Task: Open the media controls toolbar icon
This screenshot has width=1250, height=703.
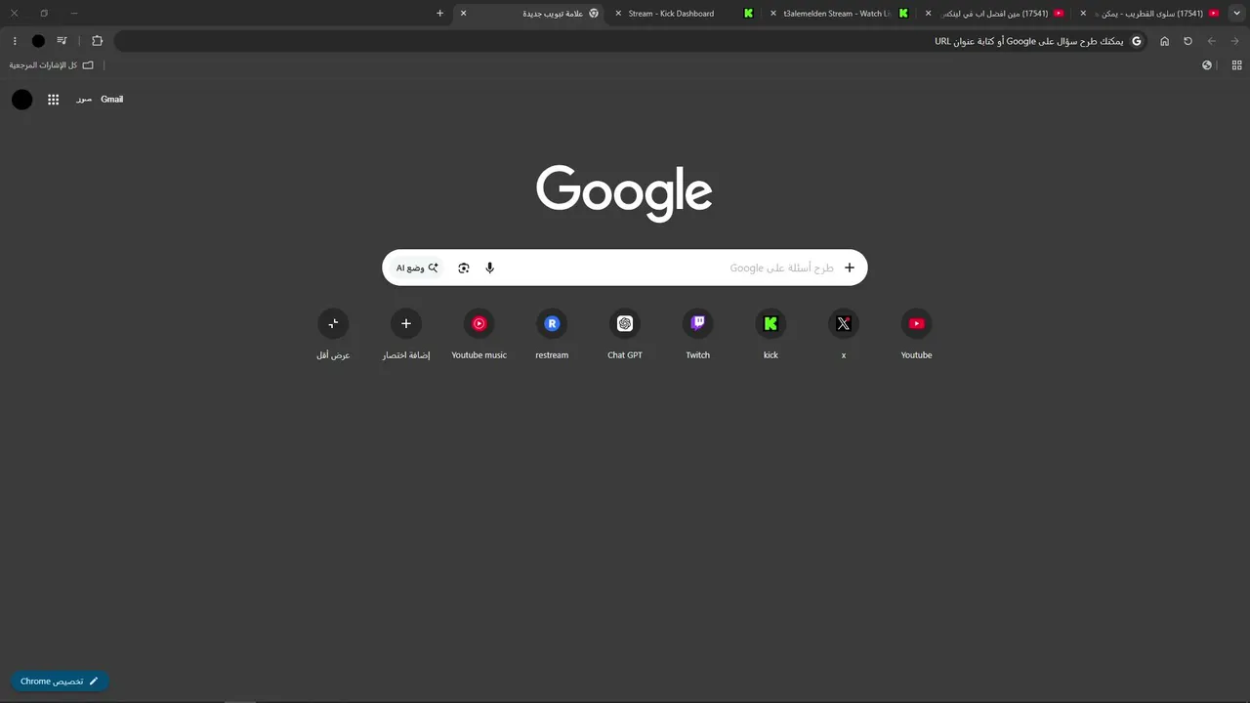Action: [x=62, y=41]
